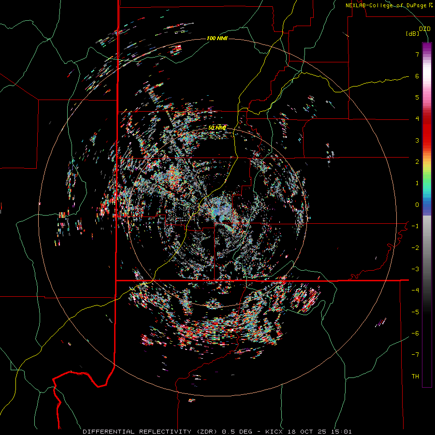The height and width of the screenshot is (435, 435).
Task: Click the color bar's gray band near -2 dB
Action: pyautogui.click(x=427, y=248)
